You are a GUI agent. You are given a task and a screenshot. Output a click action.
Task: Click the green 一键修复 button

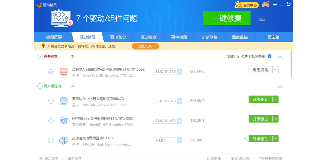(x=227, y=18)
